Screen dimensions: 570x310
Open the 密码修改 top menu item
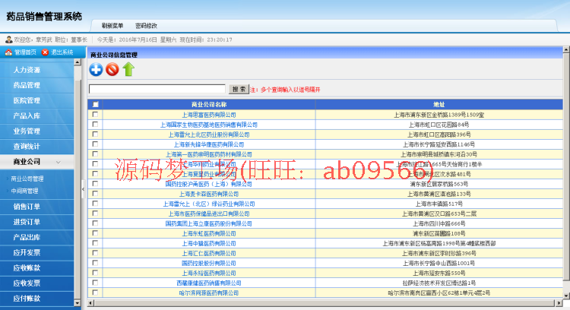pos(146,26)
